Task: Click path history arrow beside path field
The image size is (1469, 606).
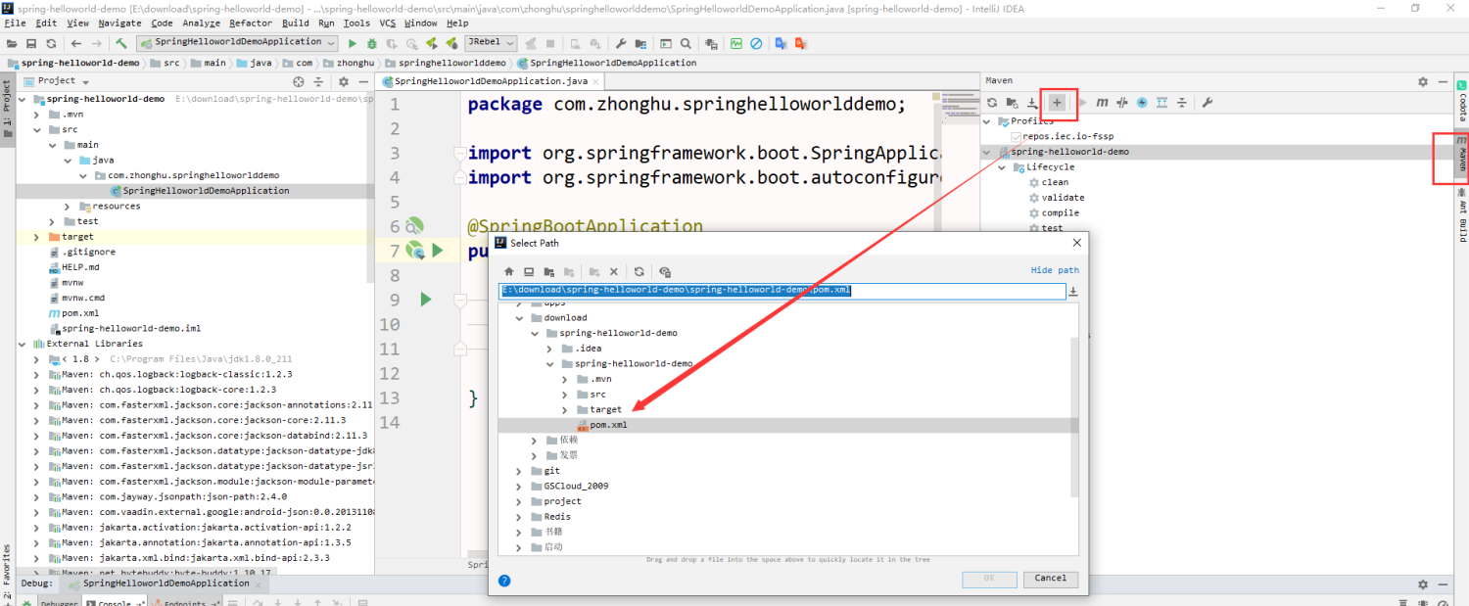Action: point(1073,292)
